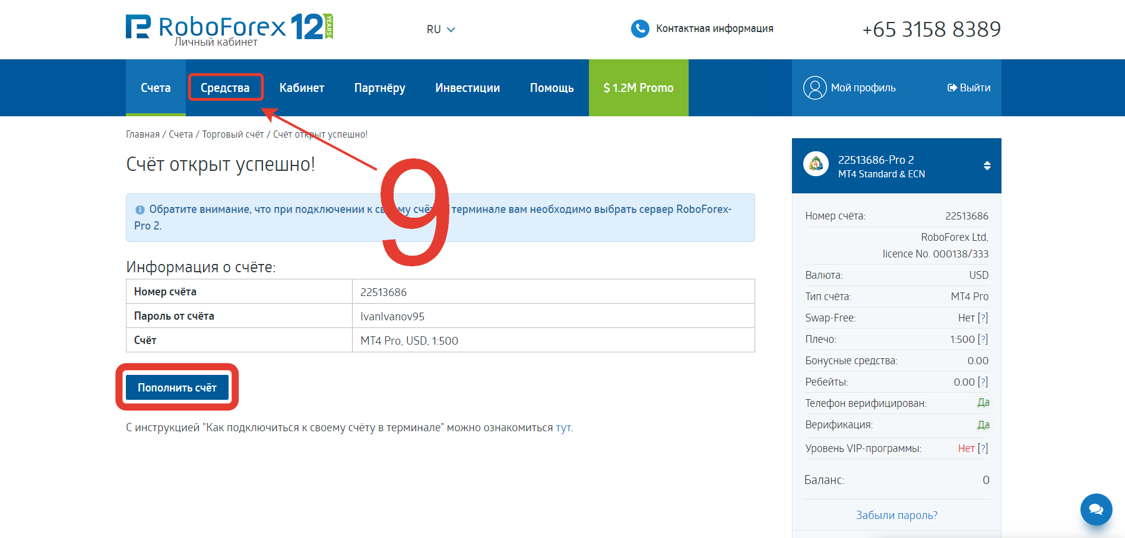Open the live chat bubble icon
The width and height of the screenshot is (1125, 538).
pos(1096,509)
